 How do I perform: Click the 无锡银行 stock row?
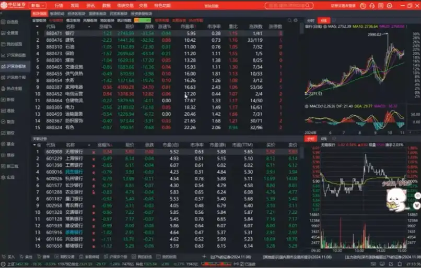[74, 152]
